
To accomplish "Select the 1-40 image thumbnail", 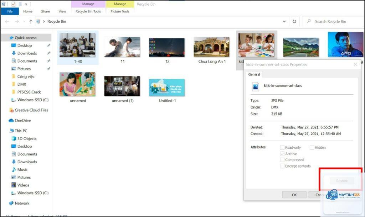I will coord(77,45).
